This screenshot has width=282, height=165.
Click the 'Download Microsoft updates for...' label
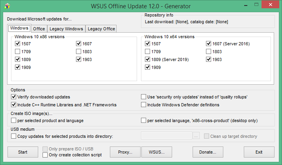39,19
